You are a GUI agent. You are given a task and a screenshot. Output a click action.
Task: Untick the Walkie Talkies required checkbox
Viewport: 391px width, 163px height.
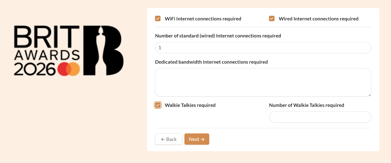[x=158, y=105]
